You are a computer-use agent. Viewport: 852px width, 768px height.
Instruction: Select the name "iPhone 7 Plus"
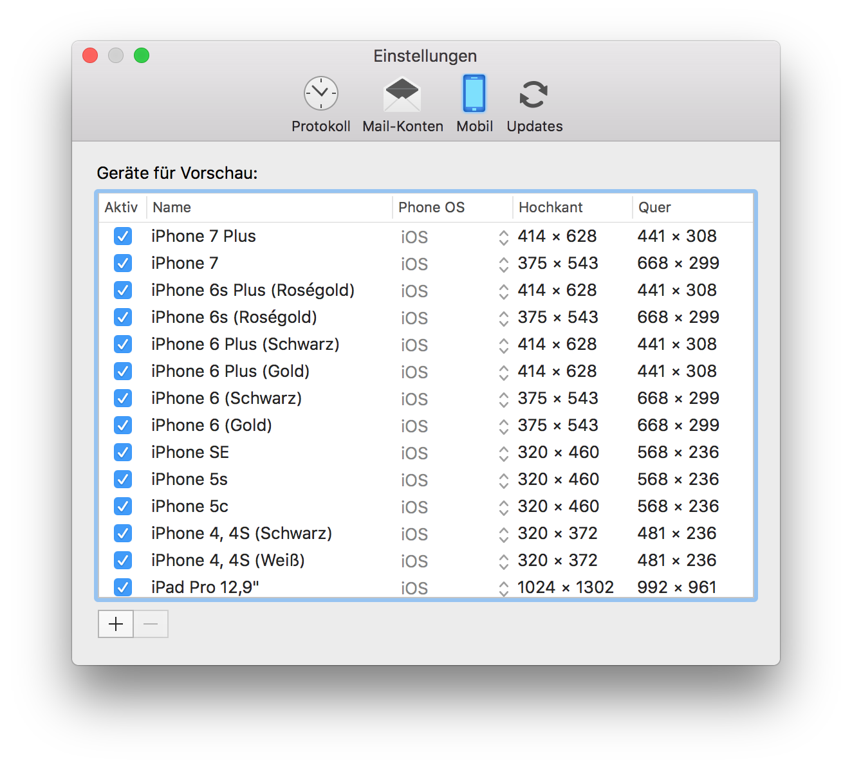coord(203,236)
